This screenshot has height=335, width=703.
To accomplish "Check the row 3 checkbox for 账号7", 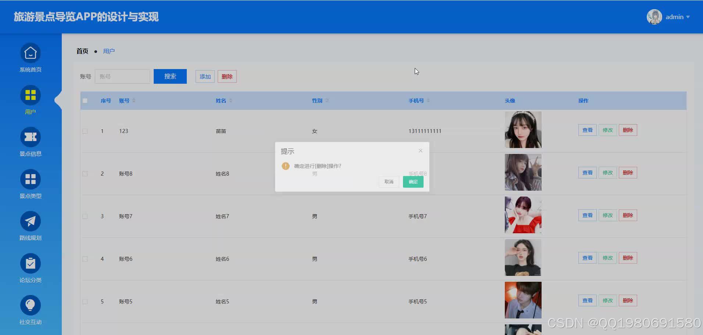I will click(85, 216).
